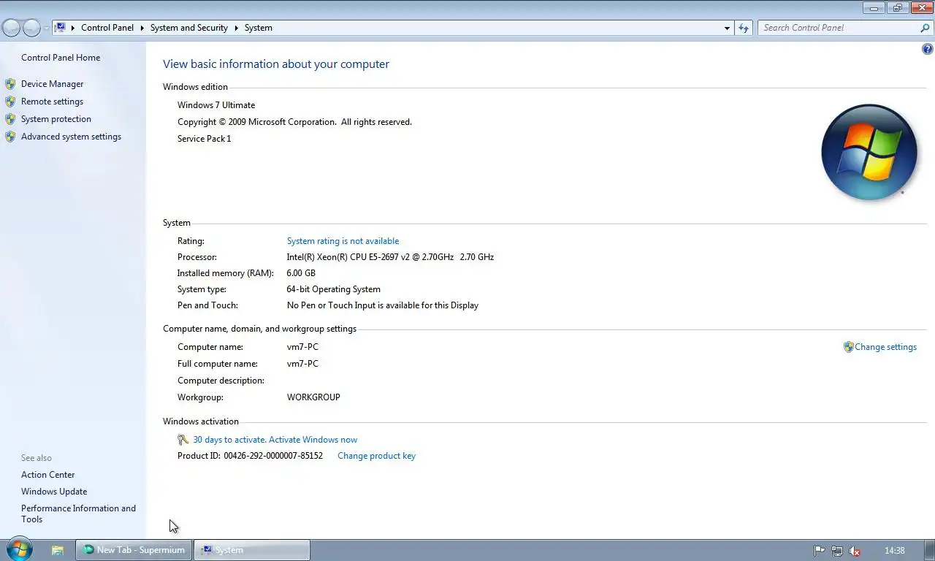The width and height of the screenshot is (935, 561).
Task: Click the shield icon beside System protection
Action: pyautogui.click(x=10, y=119)
